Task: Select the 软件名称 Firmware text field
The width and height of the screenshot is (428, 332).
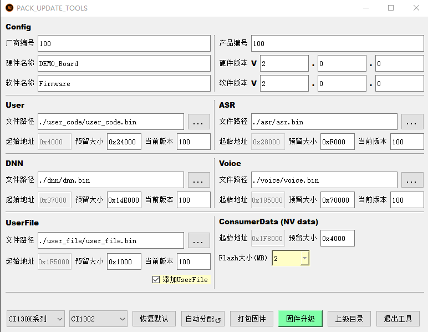Action: 124,83
